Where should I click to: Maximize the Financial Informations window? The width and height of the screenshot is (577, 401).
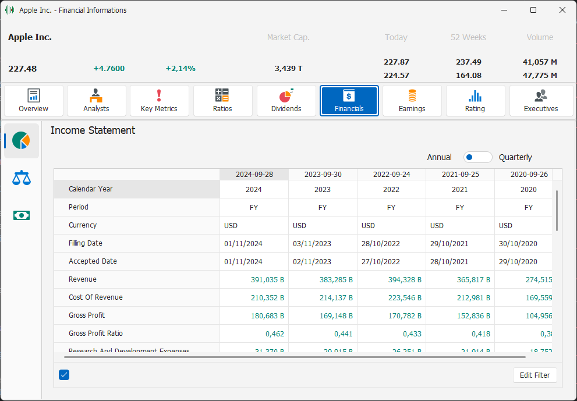(x=533, y=10)
